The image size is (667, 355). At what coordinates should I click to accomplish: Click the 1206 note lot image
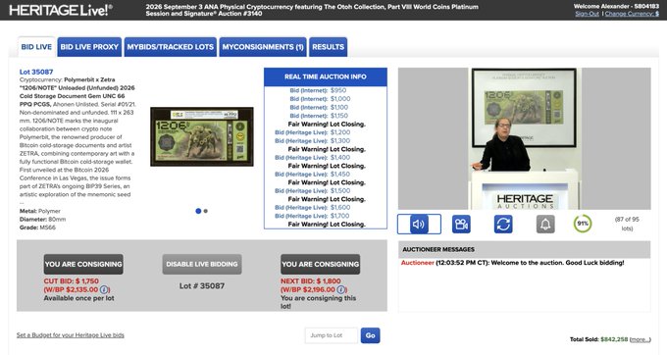(202, 136)
